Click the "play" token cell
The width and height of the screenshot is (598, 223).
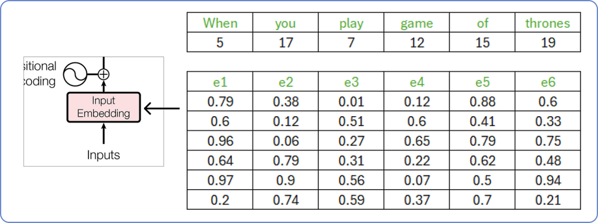[x=351, y=23]
